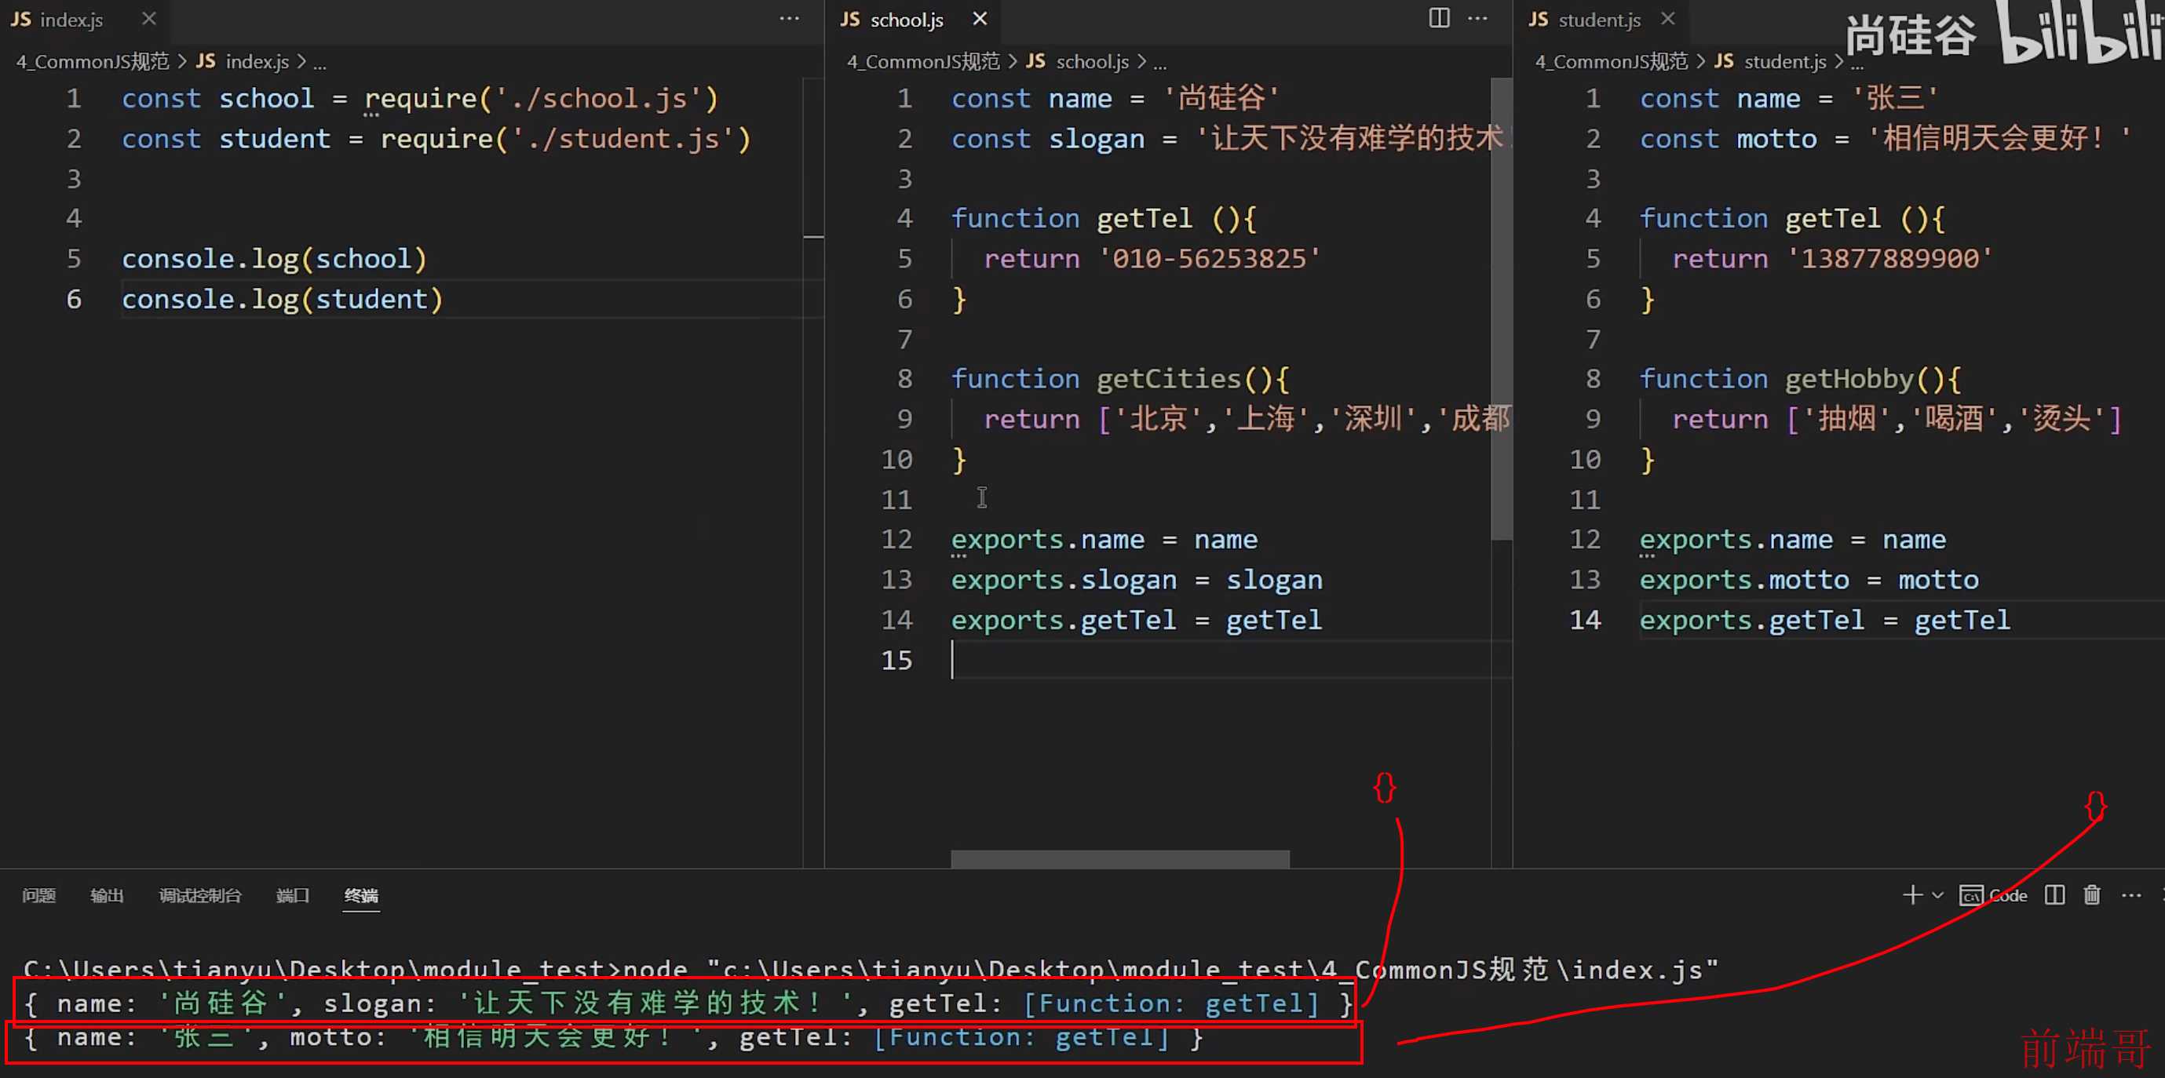Click '13877889900' string in student.js
The image size is (2165, 1078).
point(1889,259)
